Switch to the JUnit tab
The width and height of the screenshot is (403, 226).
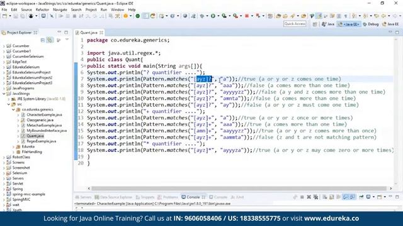[x=237, y=197]
